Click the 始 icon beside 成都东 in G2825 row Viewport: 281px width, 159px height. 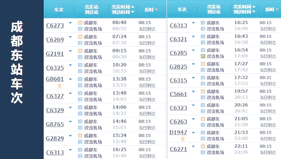pyautogui.click(x=203, y=64)
